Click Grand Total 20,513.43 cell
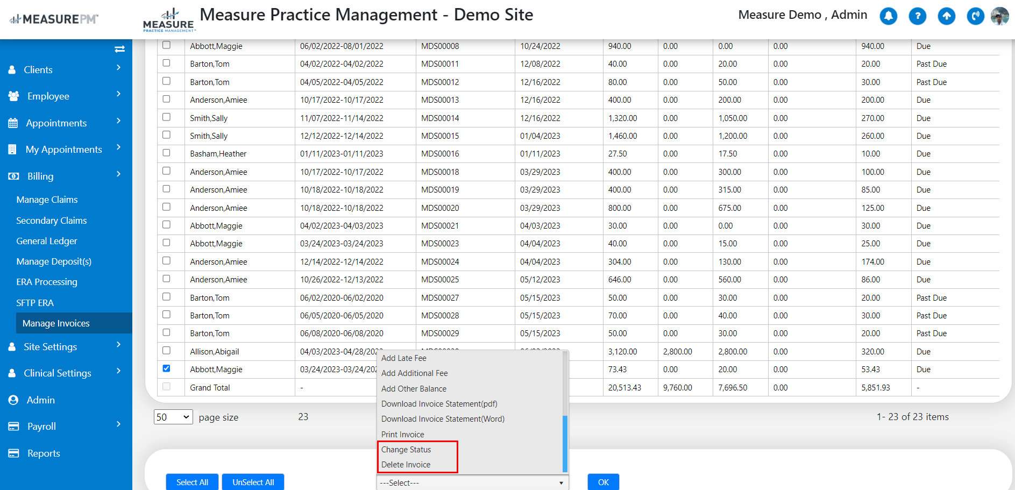 coord(630,388)
